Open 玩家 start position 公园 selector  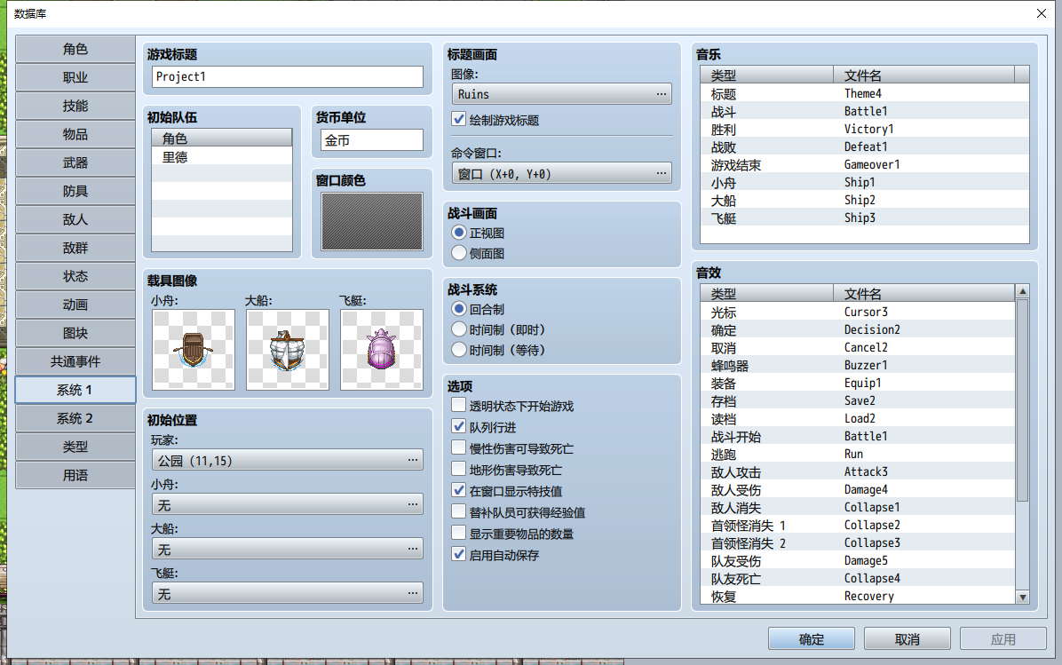point(288,460)
